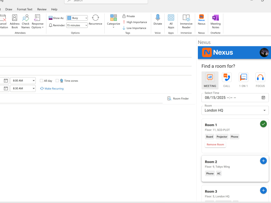Click the AC tag in Room 2
The image size is (271, 203).
coord(219,173)
